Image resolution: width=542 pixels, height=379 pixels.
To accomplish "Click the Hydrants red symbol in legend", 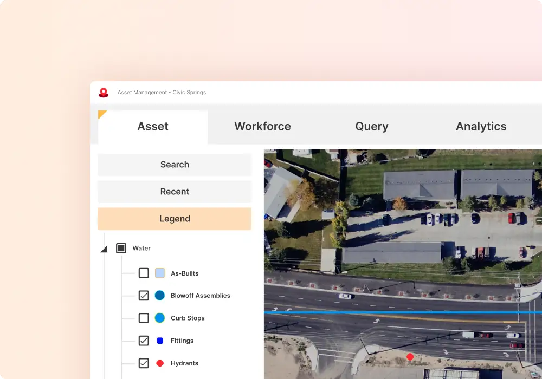I will (x=160, y=363).
